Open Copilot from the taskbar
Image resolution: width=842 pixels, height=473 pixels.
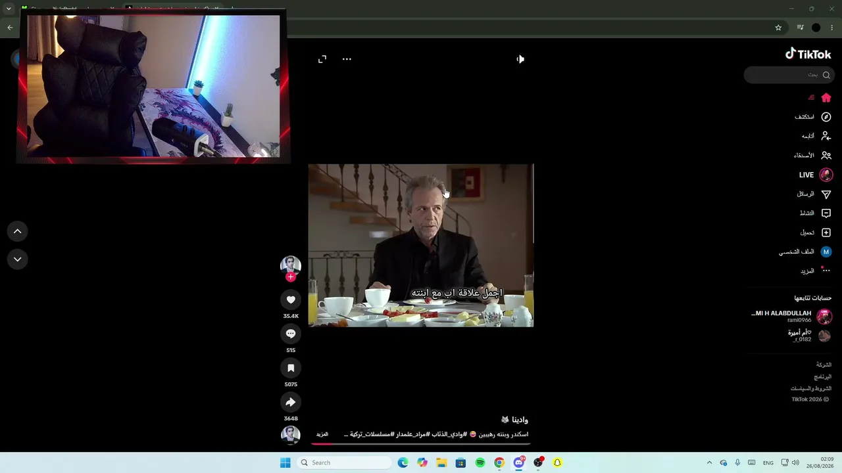(422, 462)
